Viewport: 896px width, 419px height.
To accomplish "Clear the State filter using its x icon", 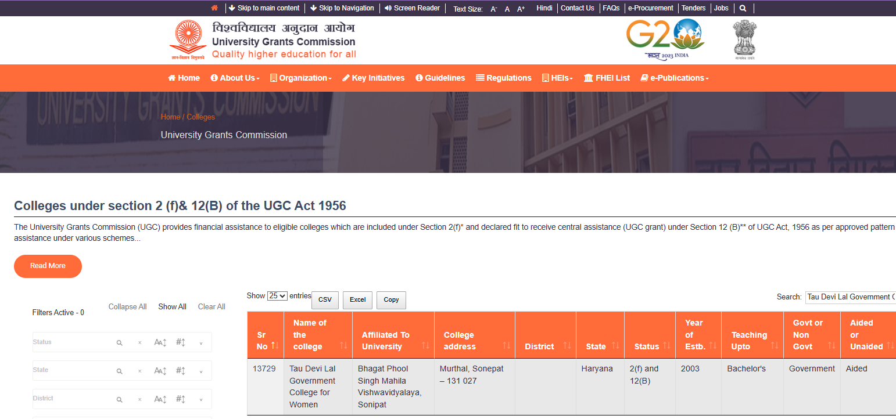I will click(x=139, y=371).
